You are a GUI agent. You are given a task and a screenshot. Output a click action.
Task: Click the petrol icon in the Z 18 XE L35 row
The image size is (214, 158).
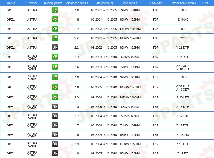point(55,77)
